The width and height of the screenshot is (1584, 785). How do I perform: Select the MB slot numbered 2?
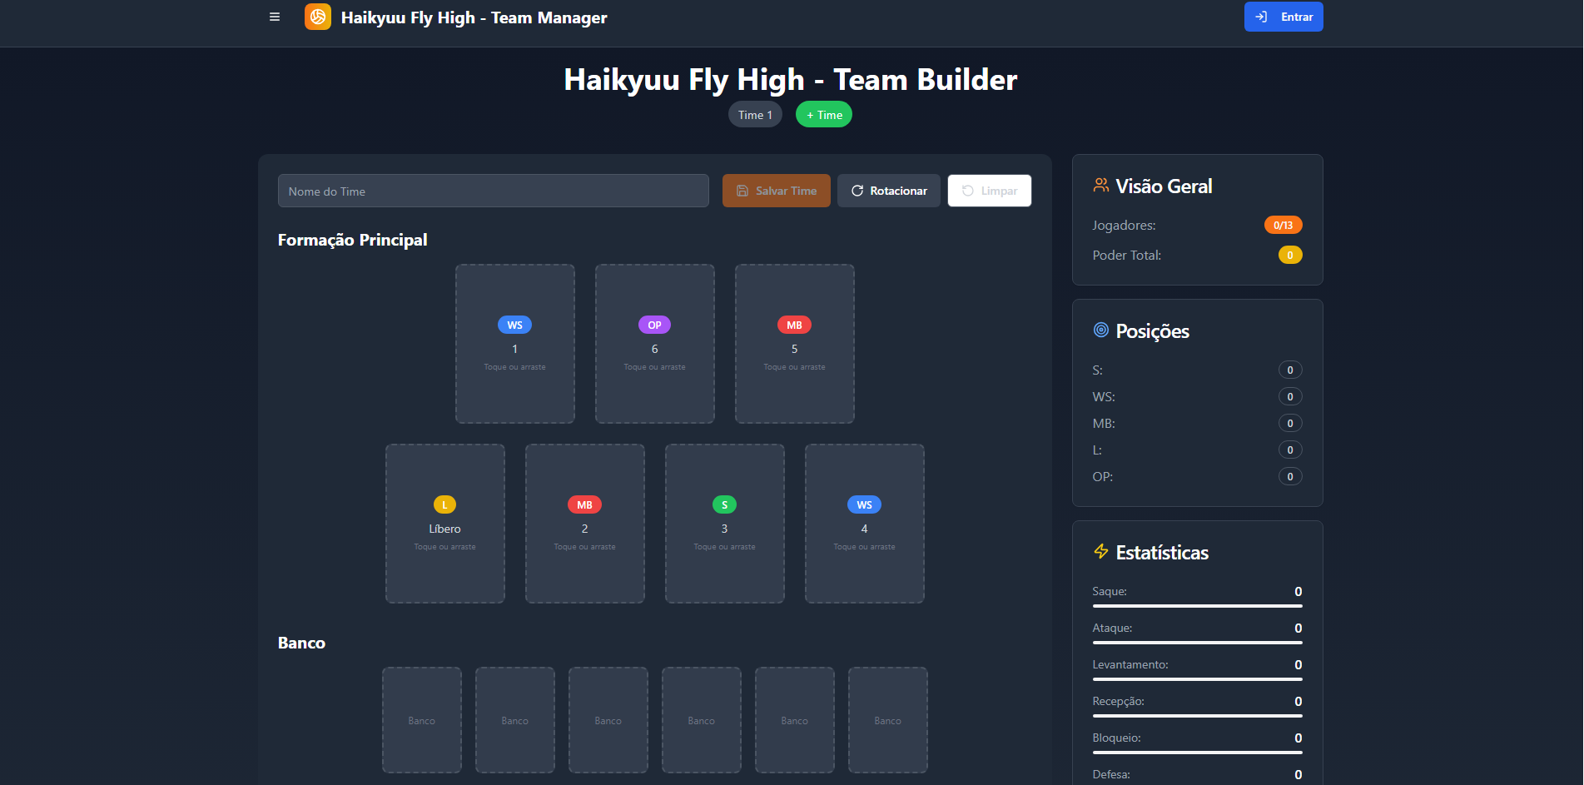tap(585, 524)
